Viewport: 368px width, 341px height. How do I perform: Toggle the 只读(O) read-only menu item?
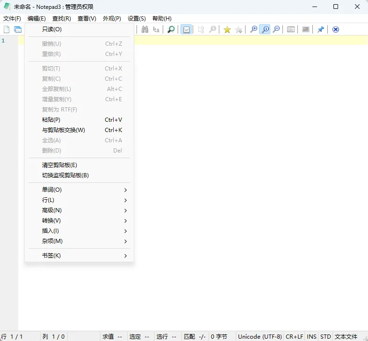79,29
